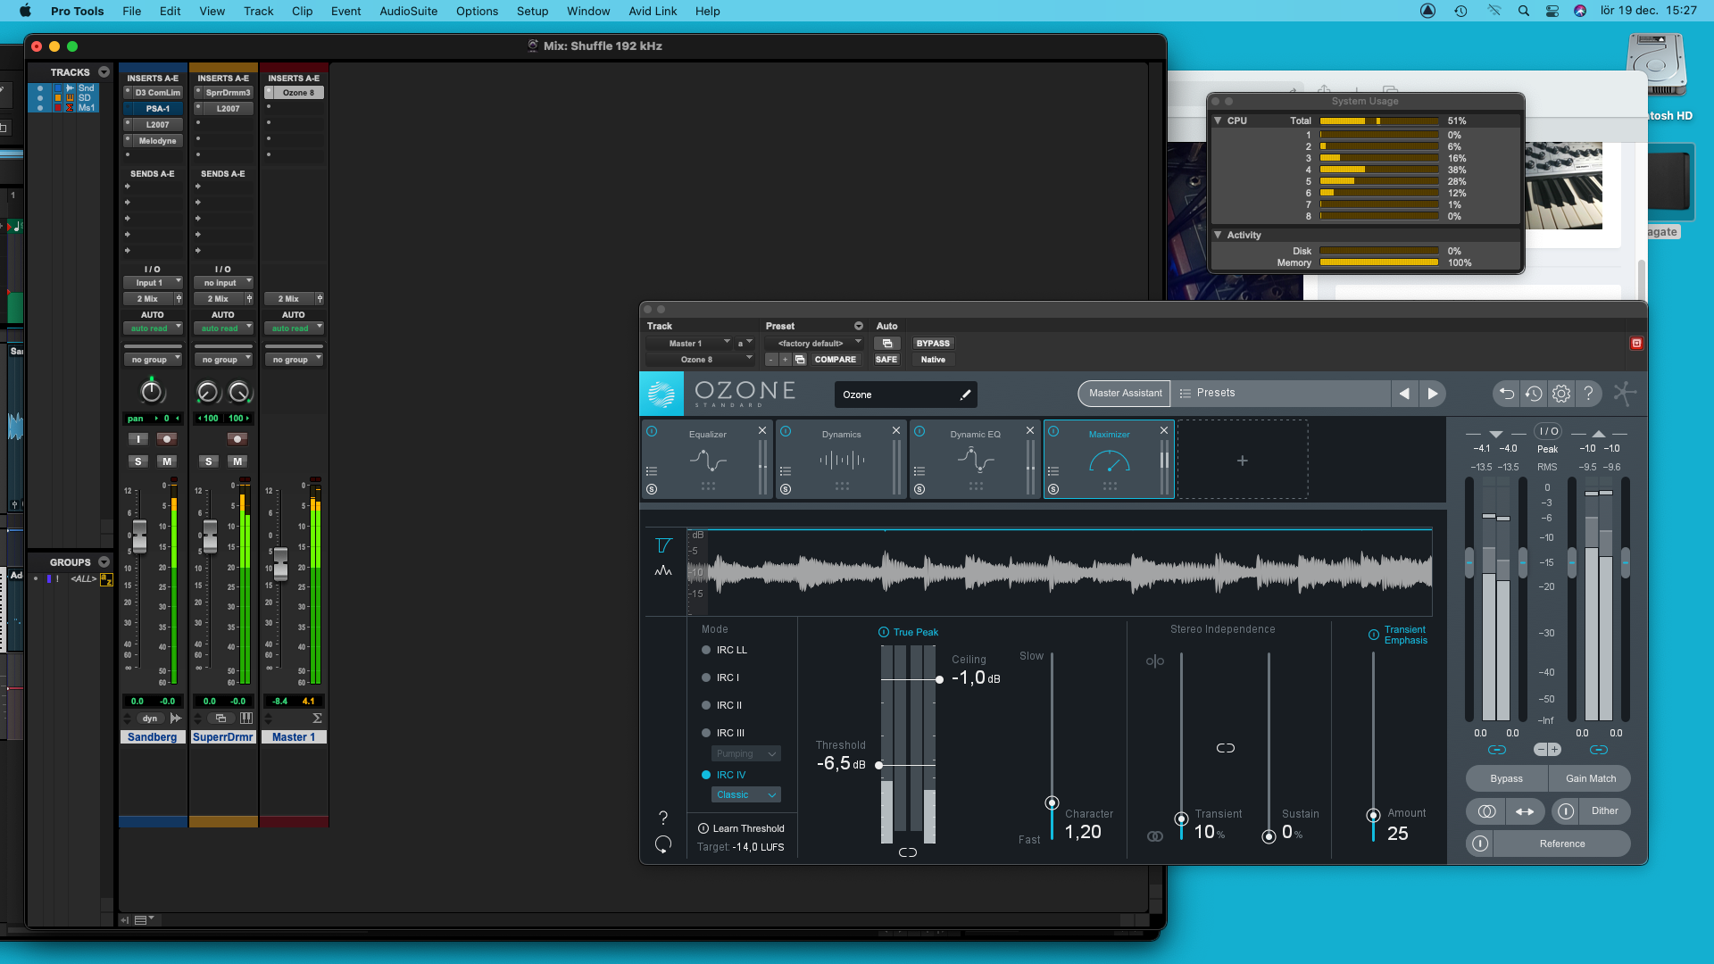The height and width of the screenshot is (964, 1714).
Task: Rename preset with pencil icon
Action: click(x=965, y=395)
